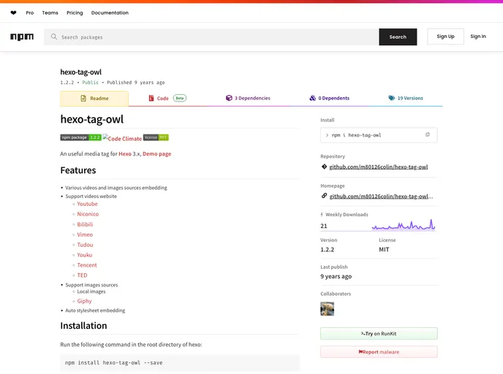Open the Hexo link in description
503x374 pixels.
[125, 154]
